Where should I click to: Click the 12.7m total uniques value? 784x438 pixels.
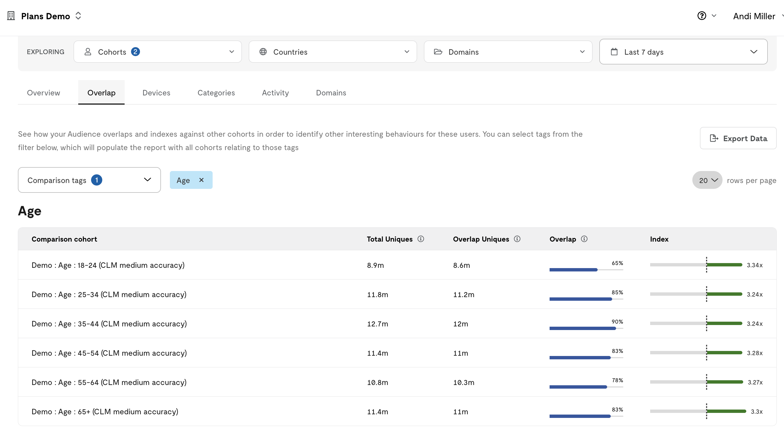tap(377, 324)
